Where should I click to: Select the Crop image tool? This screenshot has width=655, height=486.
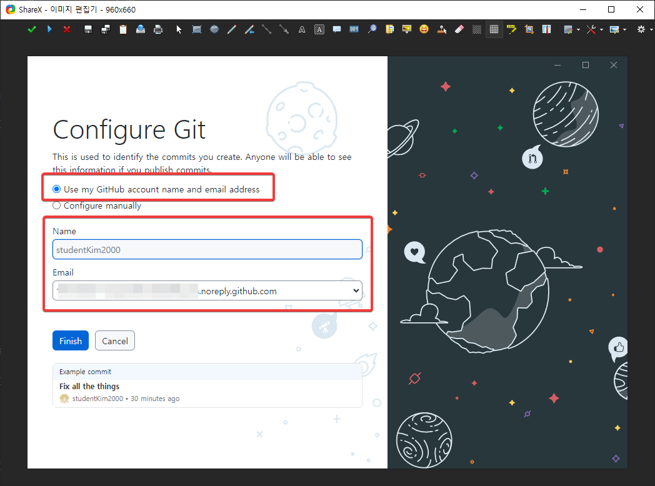click(529, 29)
